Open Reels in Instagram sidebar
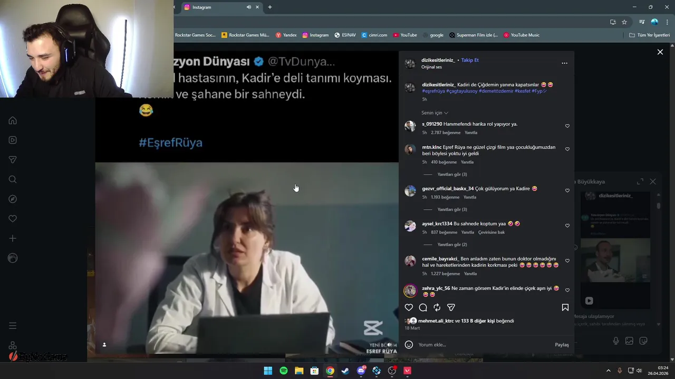The image size is (675, 379). click(13, 140)
